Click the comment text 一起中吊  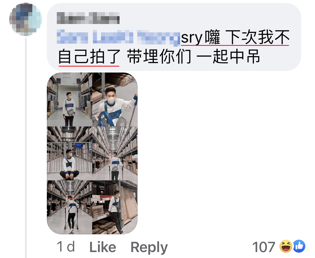click(228, 57)
